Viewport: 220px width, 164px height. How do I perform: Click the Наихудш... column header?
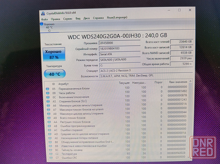tap(139, 83)
